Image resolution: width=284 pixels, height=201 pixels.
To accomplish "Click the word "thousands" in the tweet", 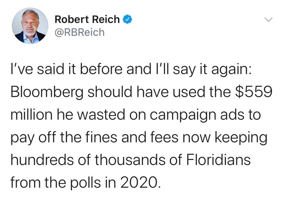I will pyautogui.click(x=130, y=159).
